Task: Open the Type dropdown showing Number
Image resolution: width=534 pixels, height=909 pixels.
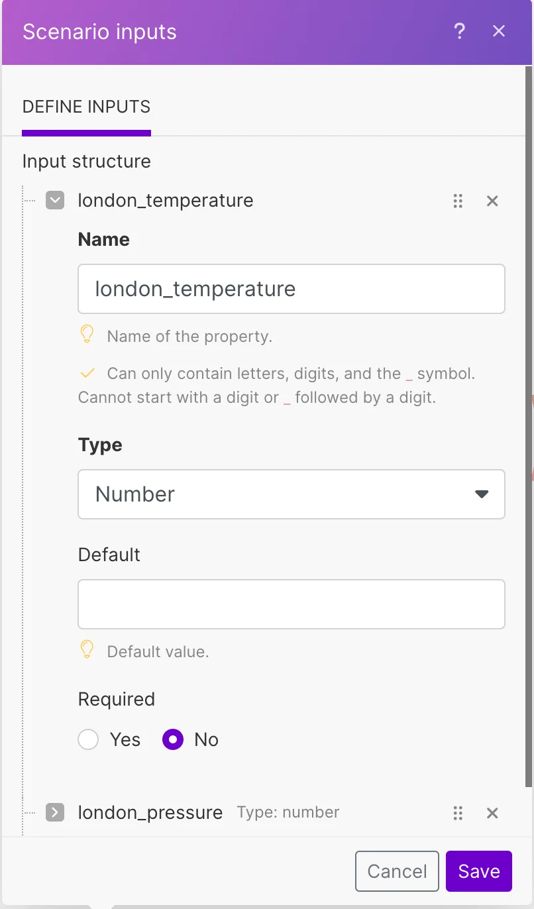Action: 292,494
